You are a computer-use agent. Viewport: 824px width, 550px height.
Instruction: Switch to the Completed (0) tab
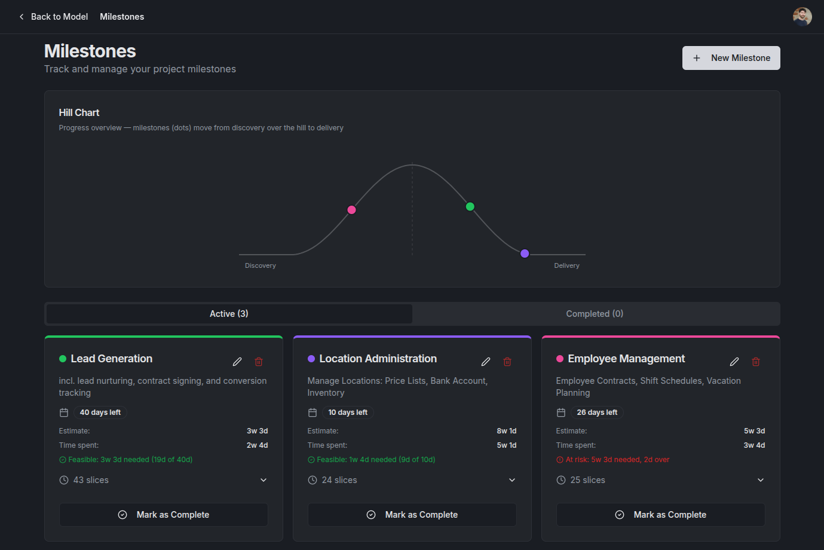click(x=595, y=314)
